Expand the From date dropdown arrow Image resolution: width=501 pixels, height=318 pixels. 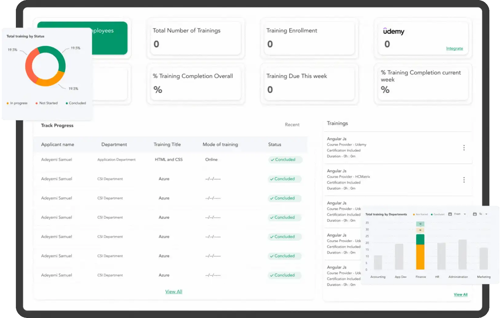(465, 214)
